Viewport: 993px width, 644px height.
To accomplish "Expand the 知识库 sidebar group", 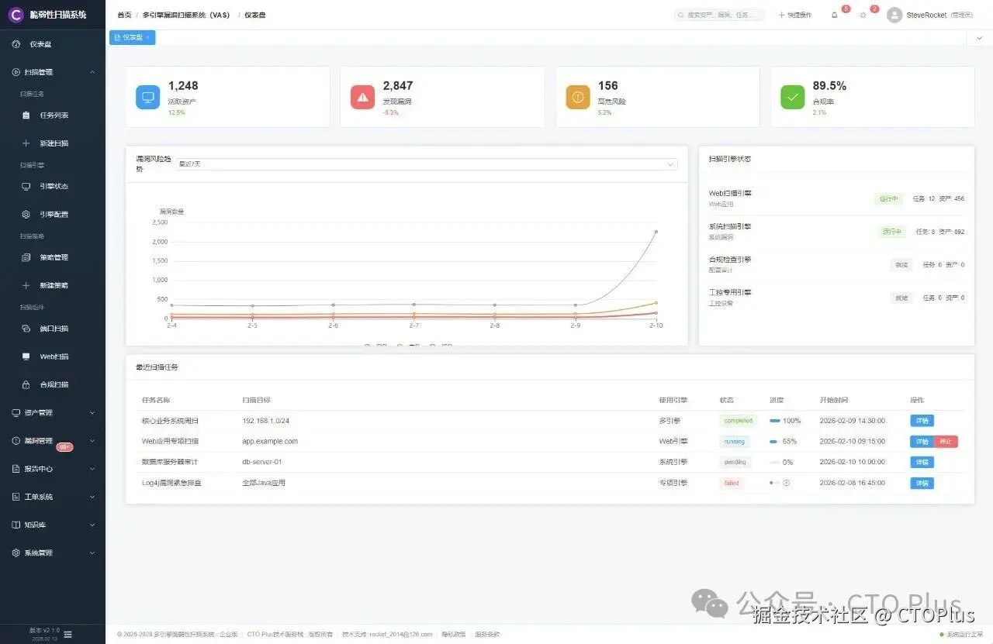I will click(x=53, y=525).
